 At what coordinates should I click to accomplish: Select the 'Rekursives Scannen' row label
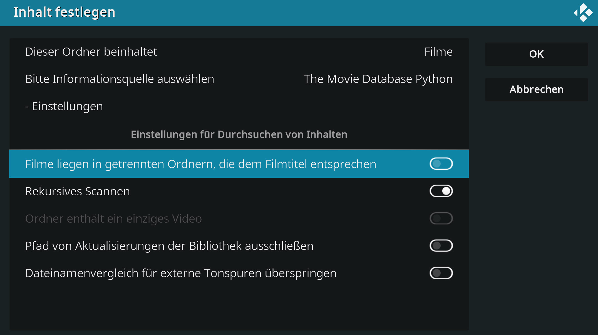point(78,191)
